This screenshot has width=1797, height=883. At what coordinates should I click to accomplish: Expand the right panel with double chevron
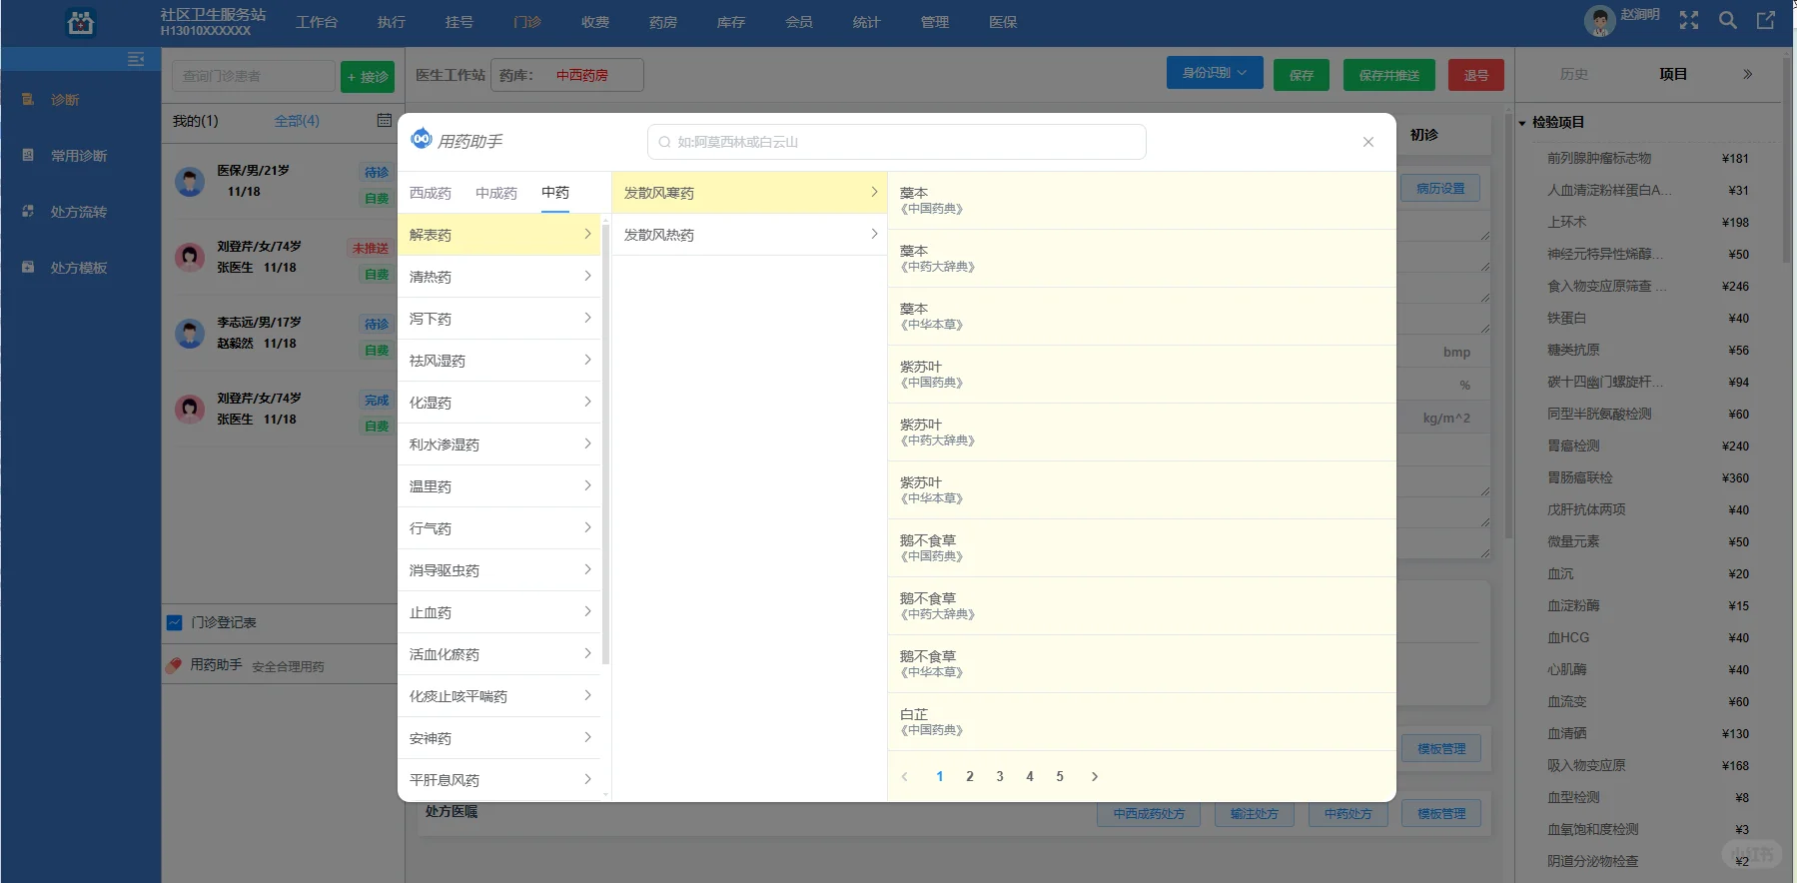click(1747, 74)
